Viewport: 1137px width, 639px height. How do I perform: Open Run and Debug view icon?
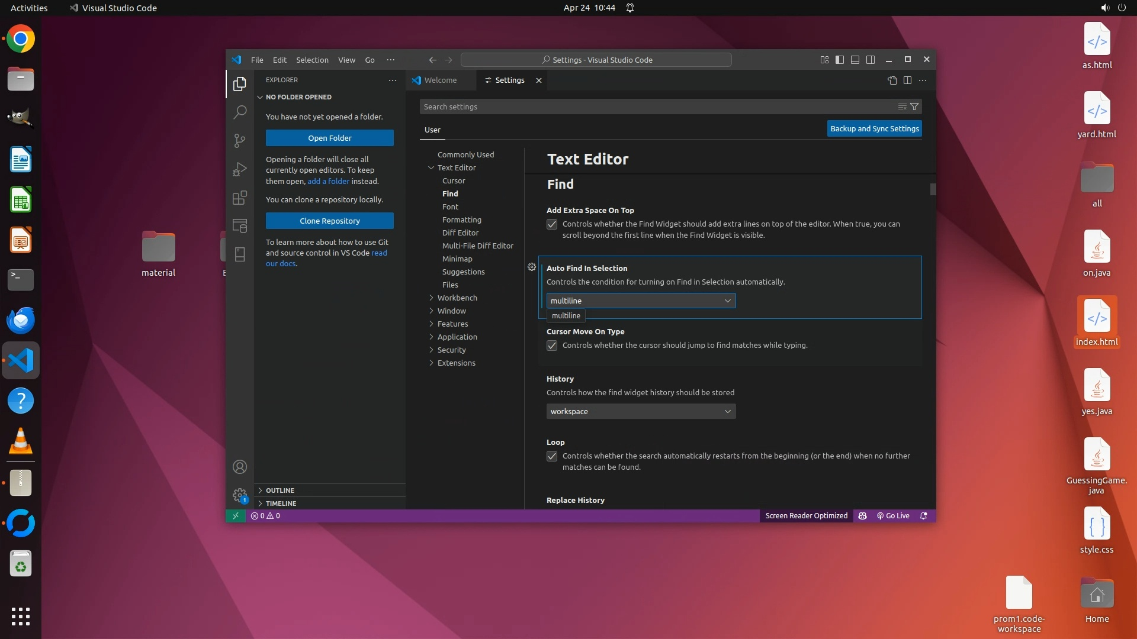240,169
